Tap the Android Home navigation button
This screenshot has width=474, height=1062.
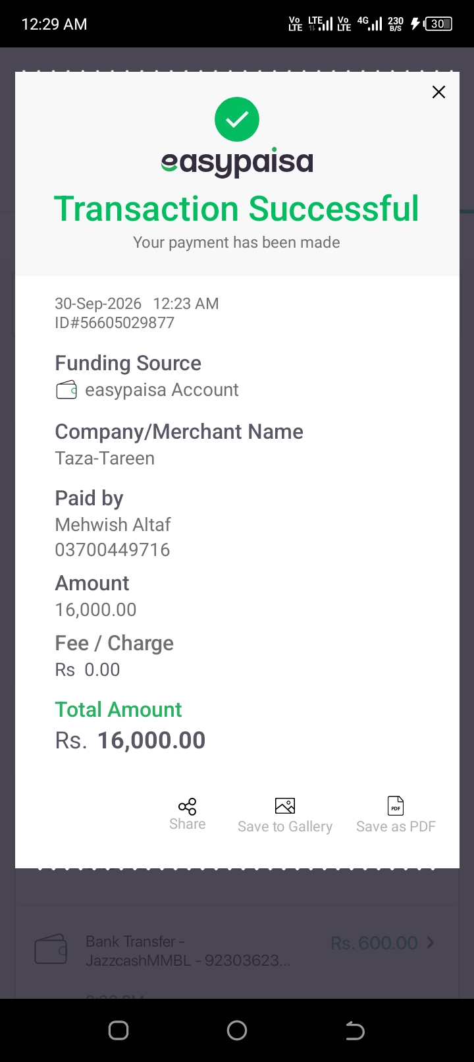pos(237,1030)
